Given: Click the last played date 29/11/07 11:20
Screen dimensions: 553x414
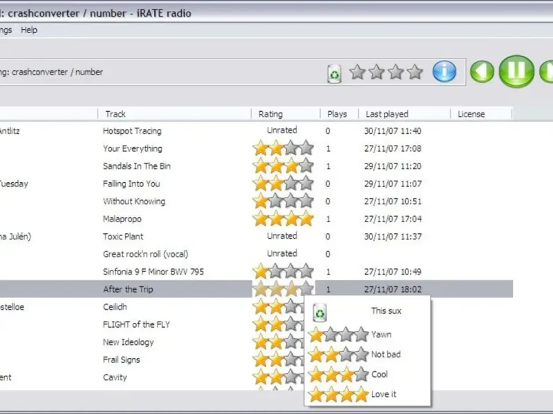Looking at the screenshot, I should point(393,166).
